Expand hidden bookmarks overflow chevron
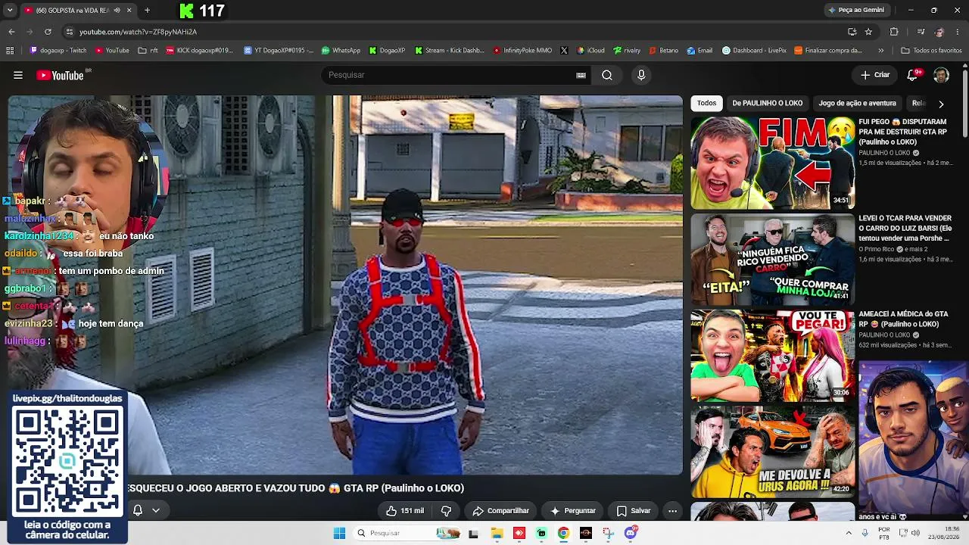The width and height of the screenshot is (969, 545). (x=881, y=51)
